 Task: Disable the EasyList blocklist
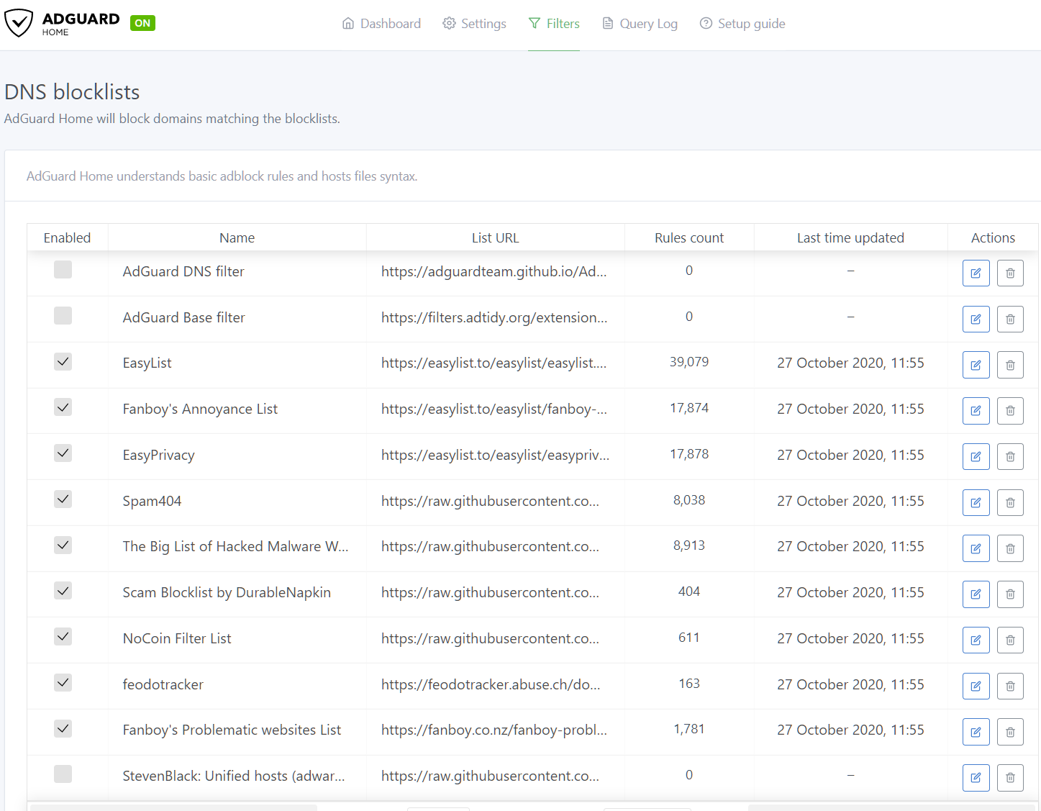click(x=63, y=361)
